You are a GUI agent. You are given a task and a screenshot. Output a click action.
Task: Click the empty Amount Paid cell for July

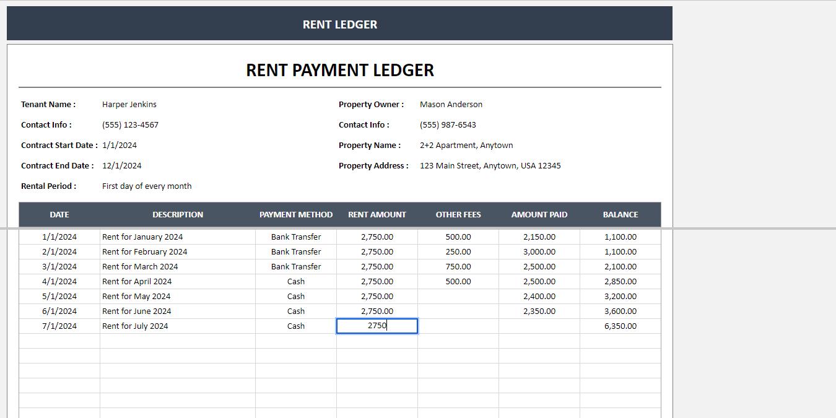pyautogui.click(x=539, y=326)
